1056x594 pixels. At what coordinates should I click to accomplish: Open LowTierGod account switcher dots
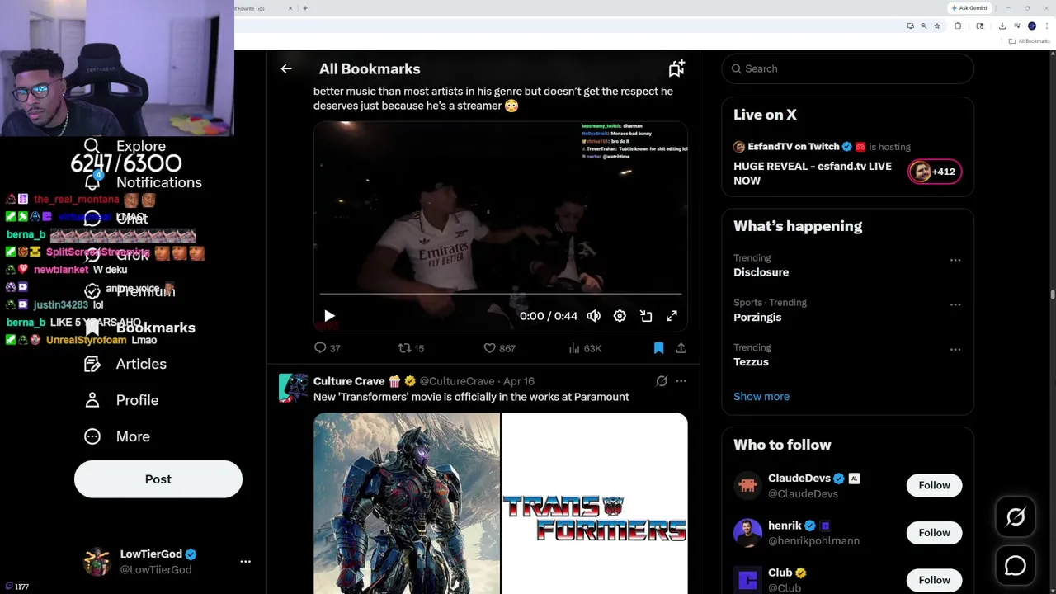click(245, 561)
